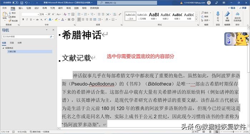Viewport: 250px width, 134px height.
Task: Switch to the 布局 ribbon tab
Action: pos(45,8)
